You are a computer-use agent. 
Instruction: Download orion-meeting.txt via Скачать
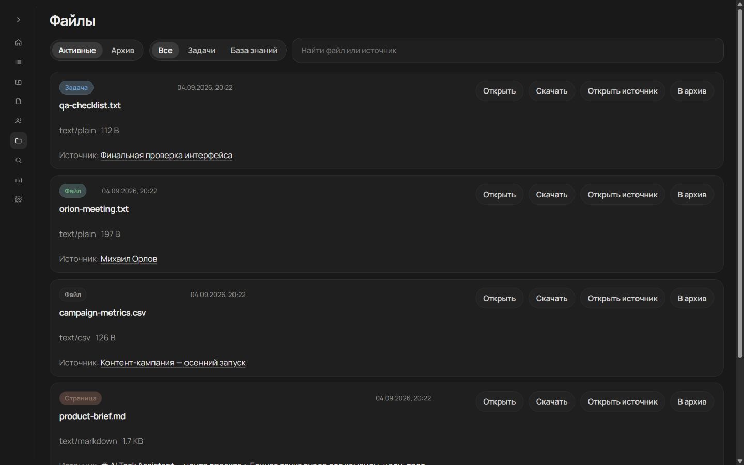(551, 195)
